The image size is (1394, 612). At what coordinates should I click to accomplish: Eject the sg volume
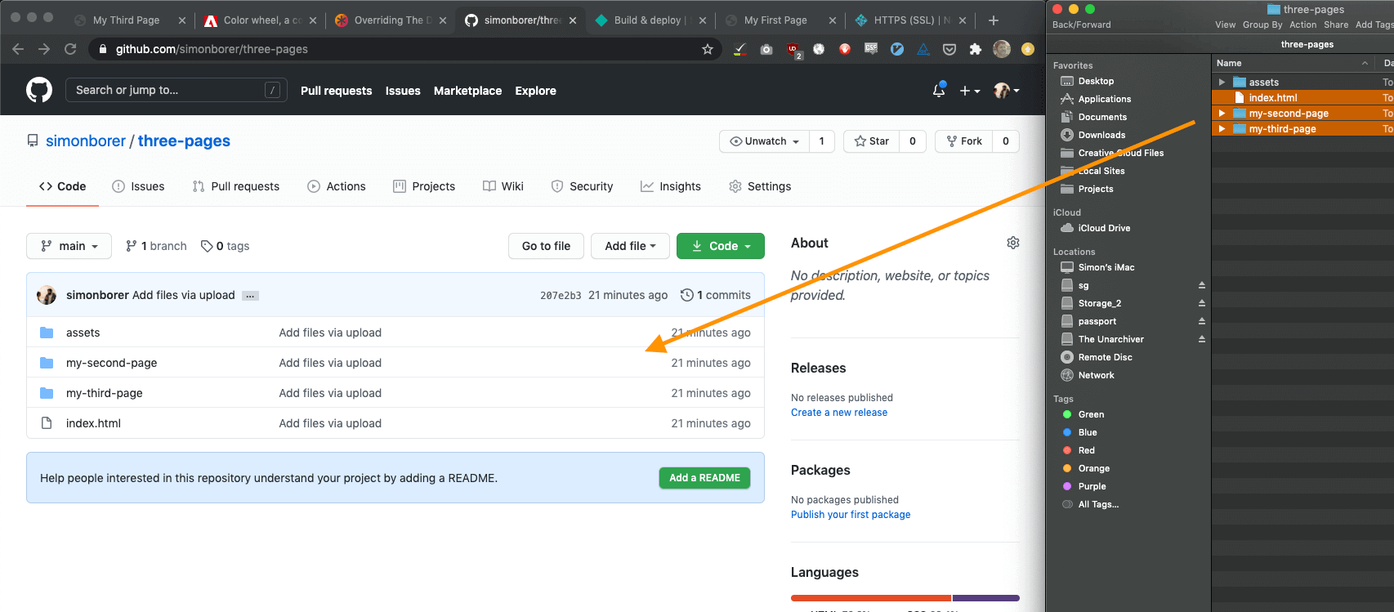coord(1202,285)
